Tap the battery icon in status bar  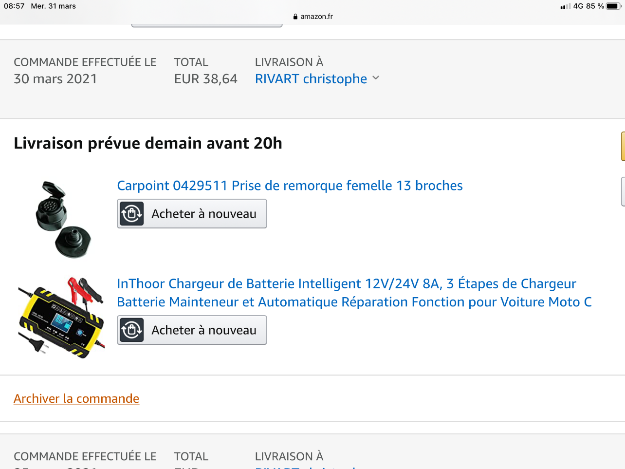pyautogui.click(x=613, y=6)
